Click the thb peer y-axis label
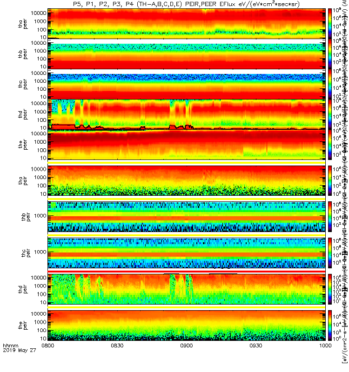This screenshot has width=349, height=372. click(23, 54)
